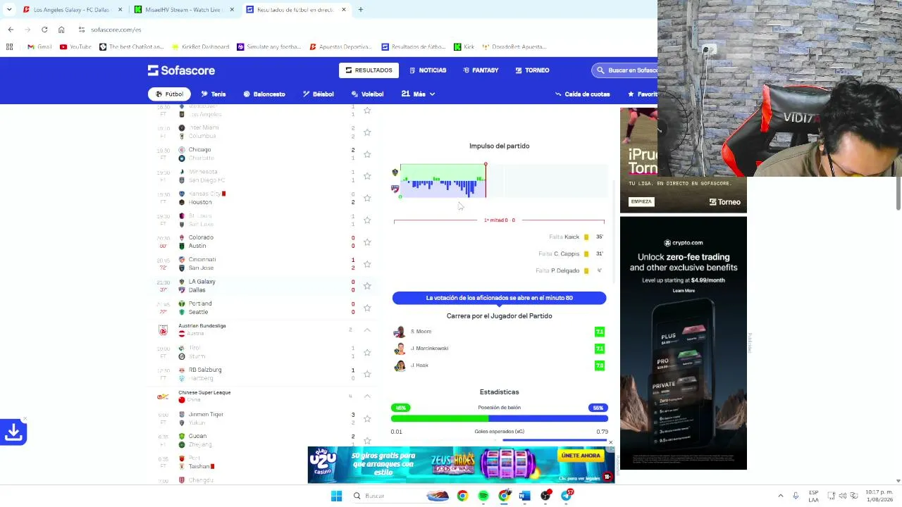This screenshot has height=507, width=902.
Task: Open Spotify from the taskbar
Action: click(x=483, y=496)
